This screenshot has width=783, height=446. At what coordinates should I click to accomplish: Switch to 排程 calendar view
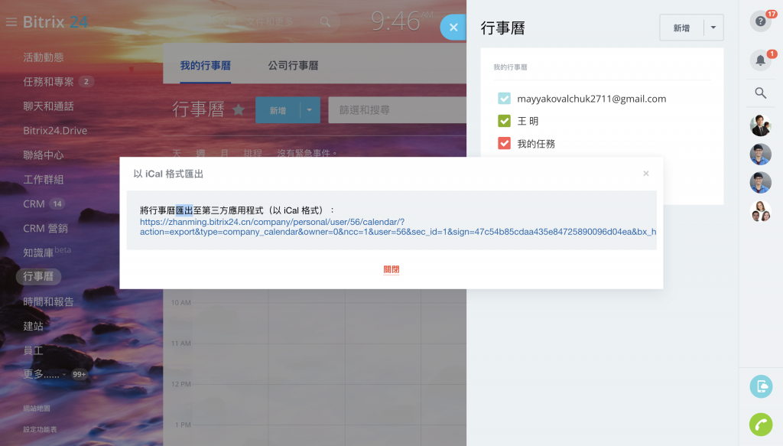(252, 153)
